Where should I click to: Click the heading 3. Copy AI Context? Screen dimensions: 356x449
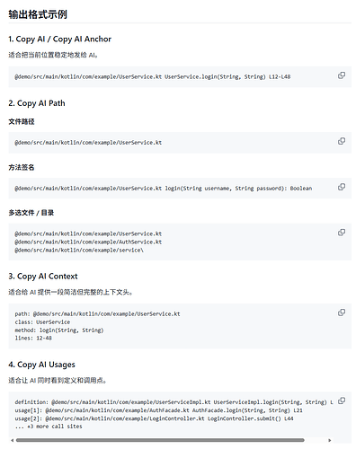43,277
